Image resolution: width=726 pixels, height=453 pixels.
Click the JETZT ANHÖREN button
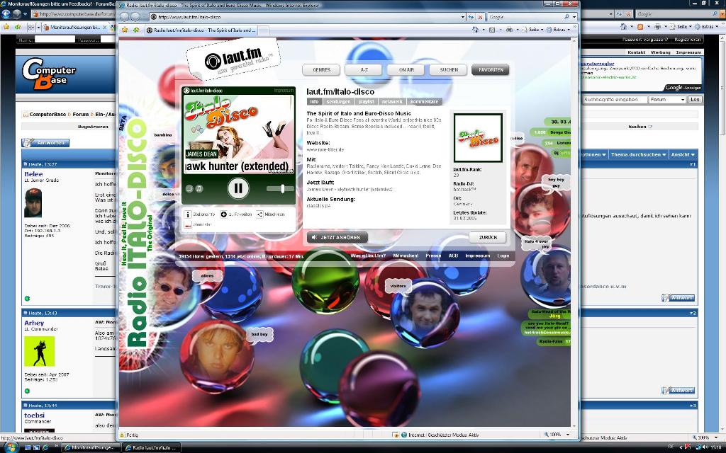337,237
